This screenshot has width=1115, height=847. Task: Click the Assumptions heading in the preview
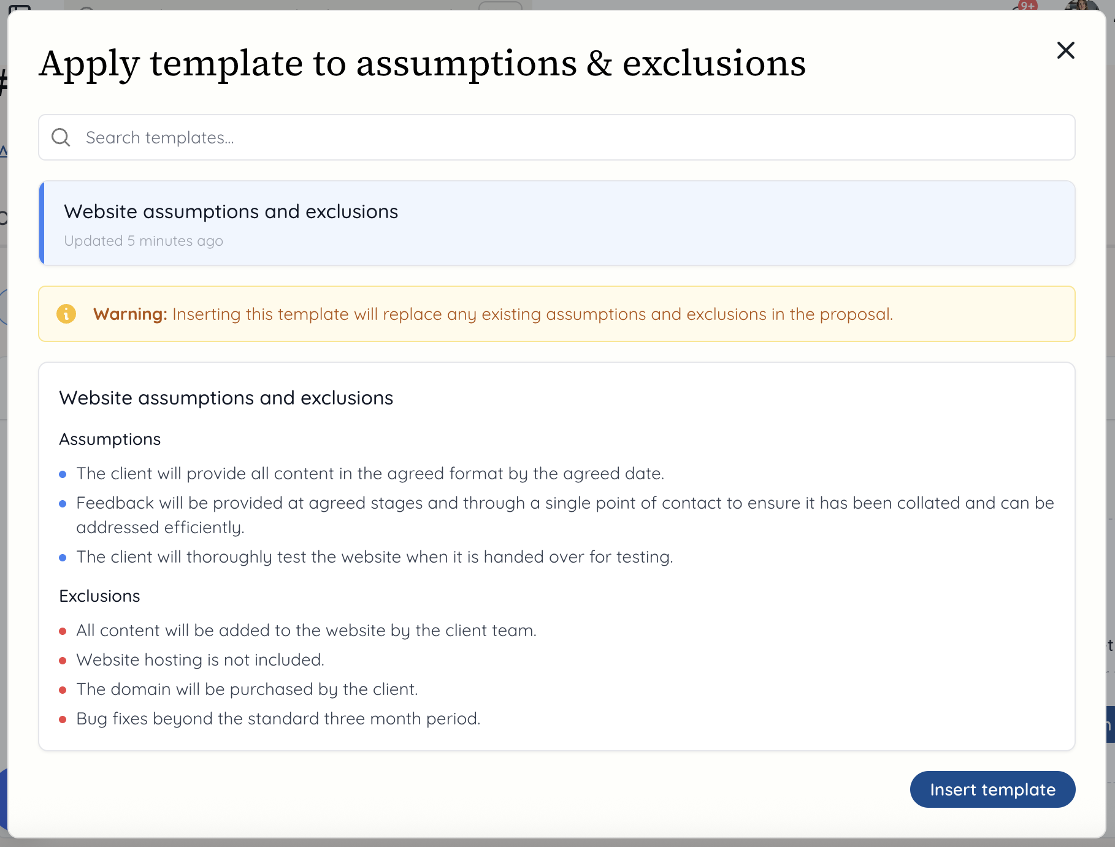[x=110, y=439]
